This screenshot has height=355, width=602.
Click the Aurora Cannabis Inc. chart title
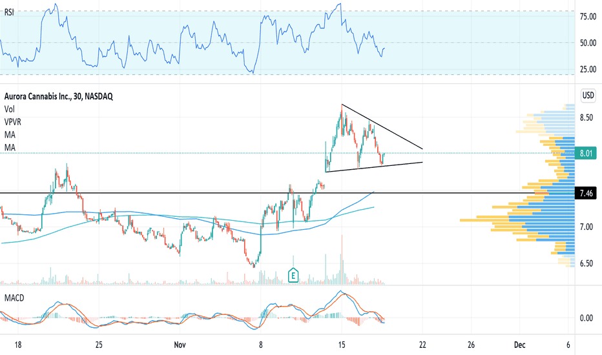tap(59, 96)
